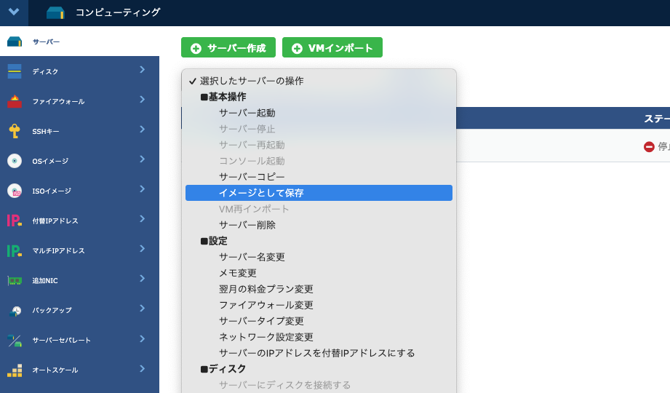
Task: Expand the サーバーセパレート sidebar chevron
Action: 143,338
